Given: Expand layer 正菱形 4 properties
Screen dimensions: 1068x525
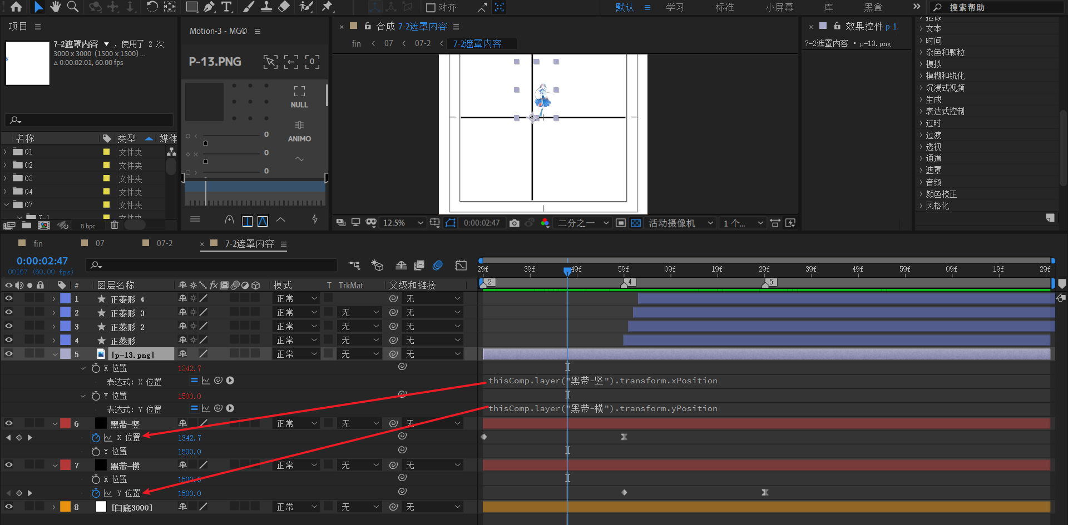Looking at the screenshot, I should click(x=54, y=299).
